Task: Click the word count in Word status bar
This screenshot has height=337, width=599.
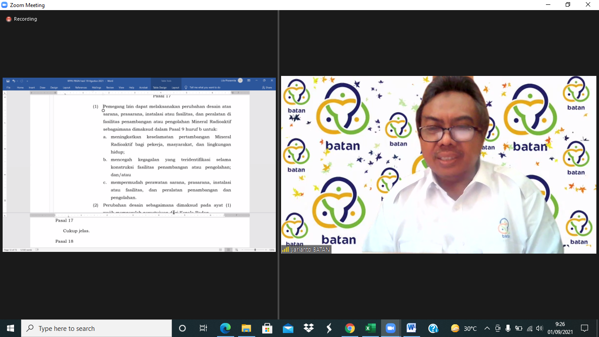Action: click(26, 250)
